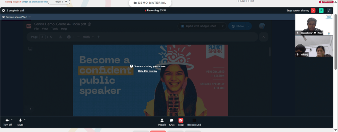Download the PDF with download icon
The height and width of the screenshot is (132, 338).
tap(61, 37)
